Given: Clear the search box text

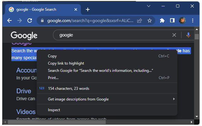Looking at the screenshot, I should 174,35.
